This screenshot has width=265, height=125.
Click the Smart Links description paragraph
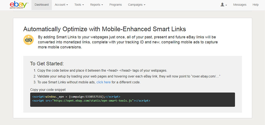point(128,42)
